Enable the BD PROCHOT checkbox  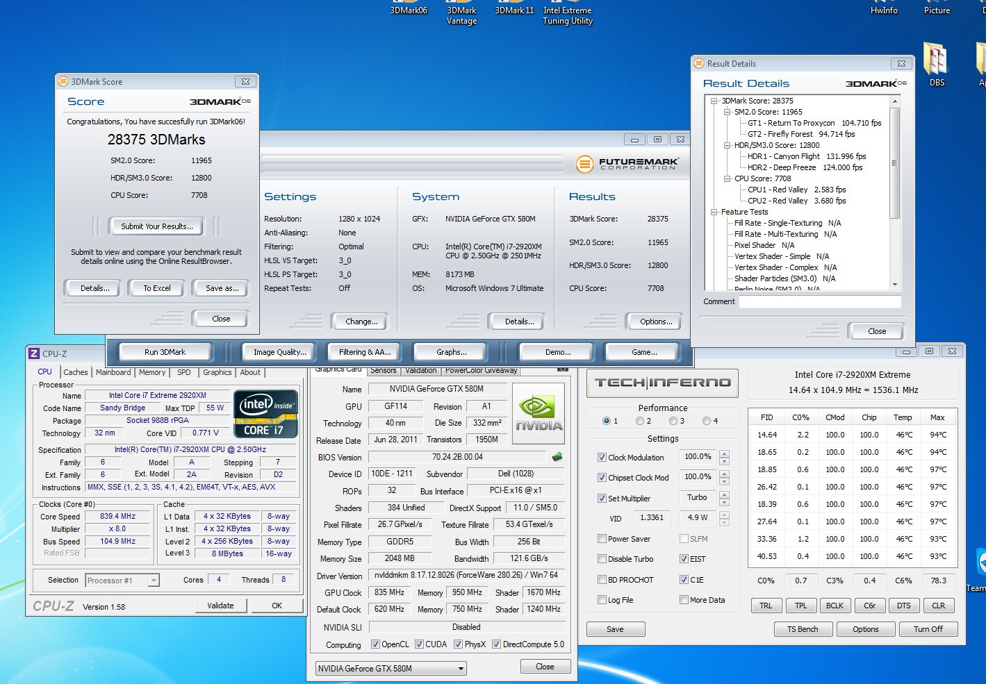click(602, 580)
